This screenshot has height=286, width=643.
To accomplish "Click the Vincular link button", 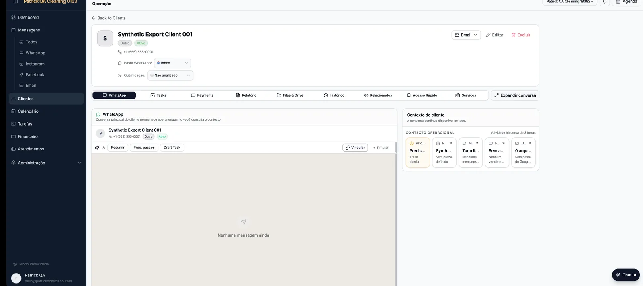I will 355,148.
